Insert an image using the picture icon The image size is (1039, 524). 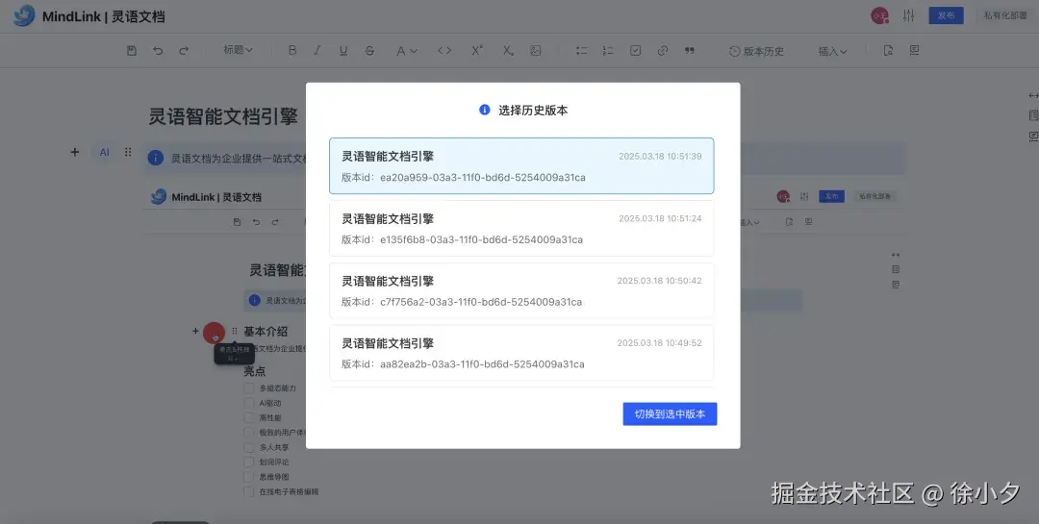pos(536,50)
